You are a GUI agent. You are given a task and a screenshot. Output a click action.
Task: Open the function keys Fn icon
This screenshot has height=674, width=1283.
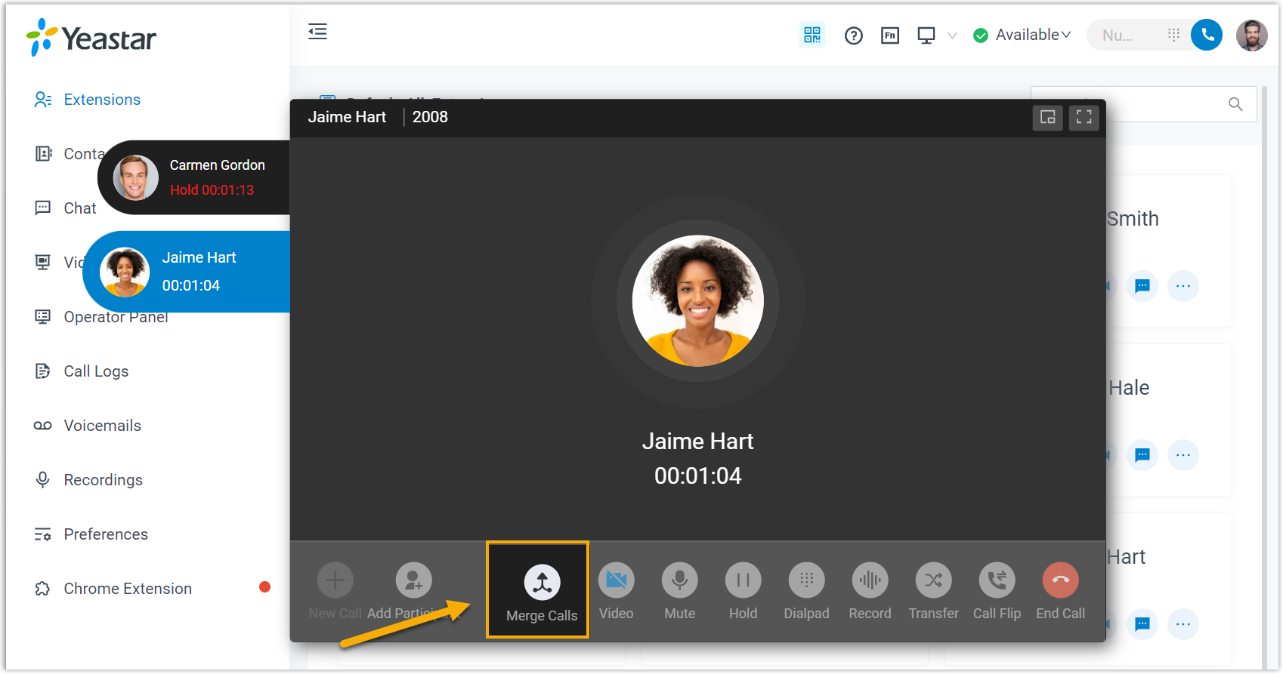[890, 35]
